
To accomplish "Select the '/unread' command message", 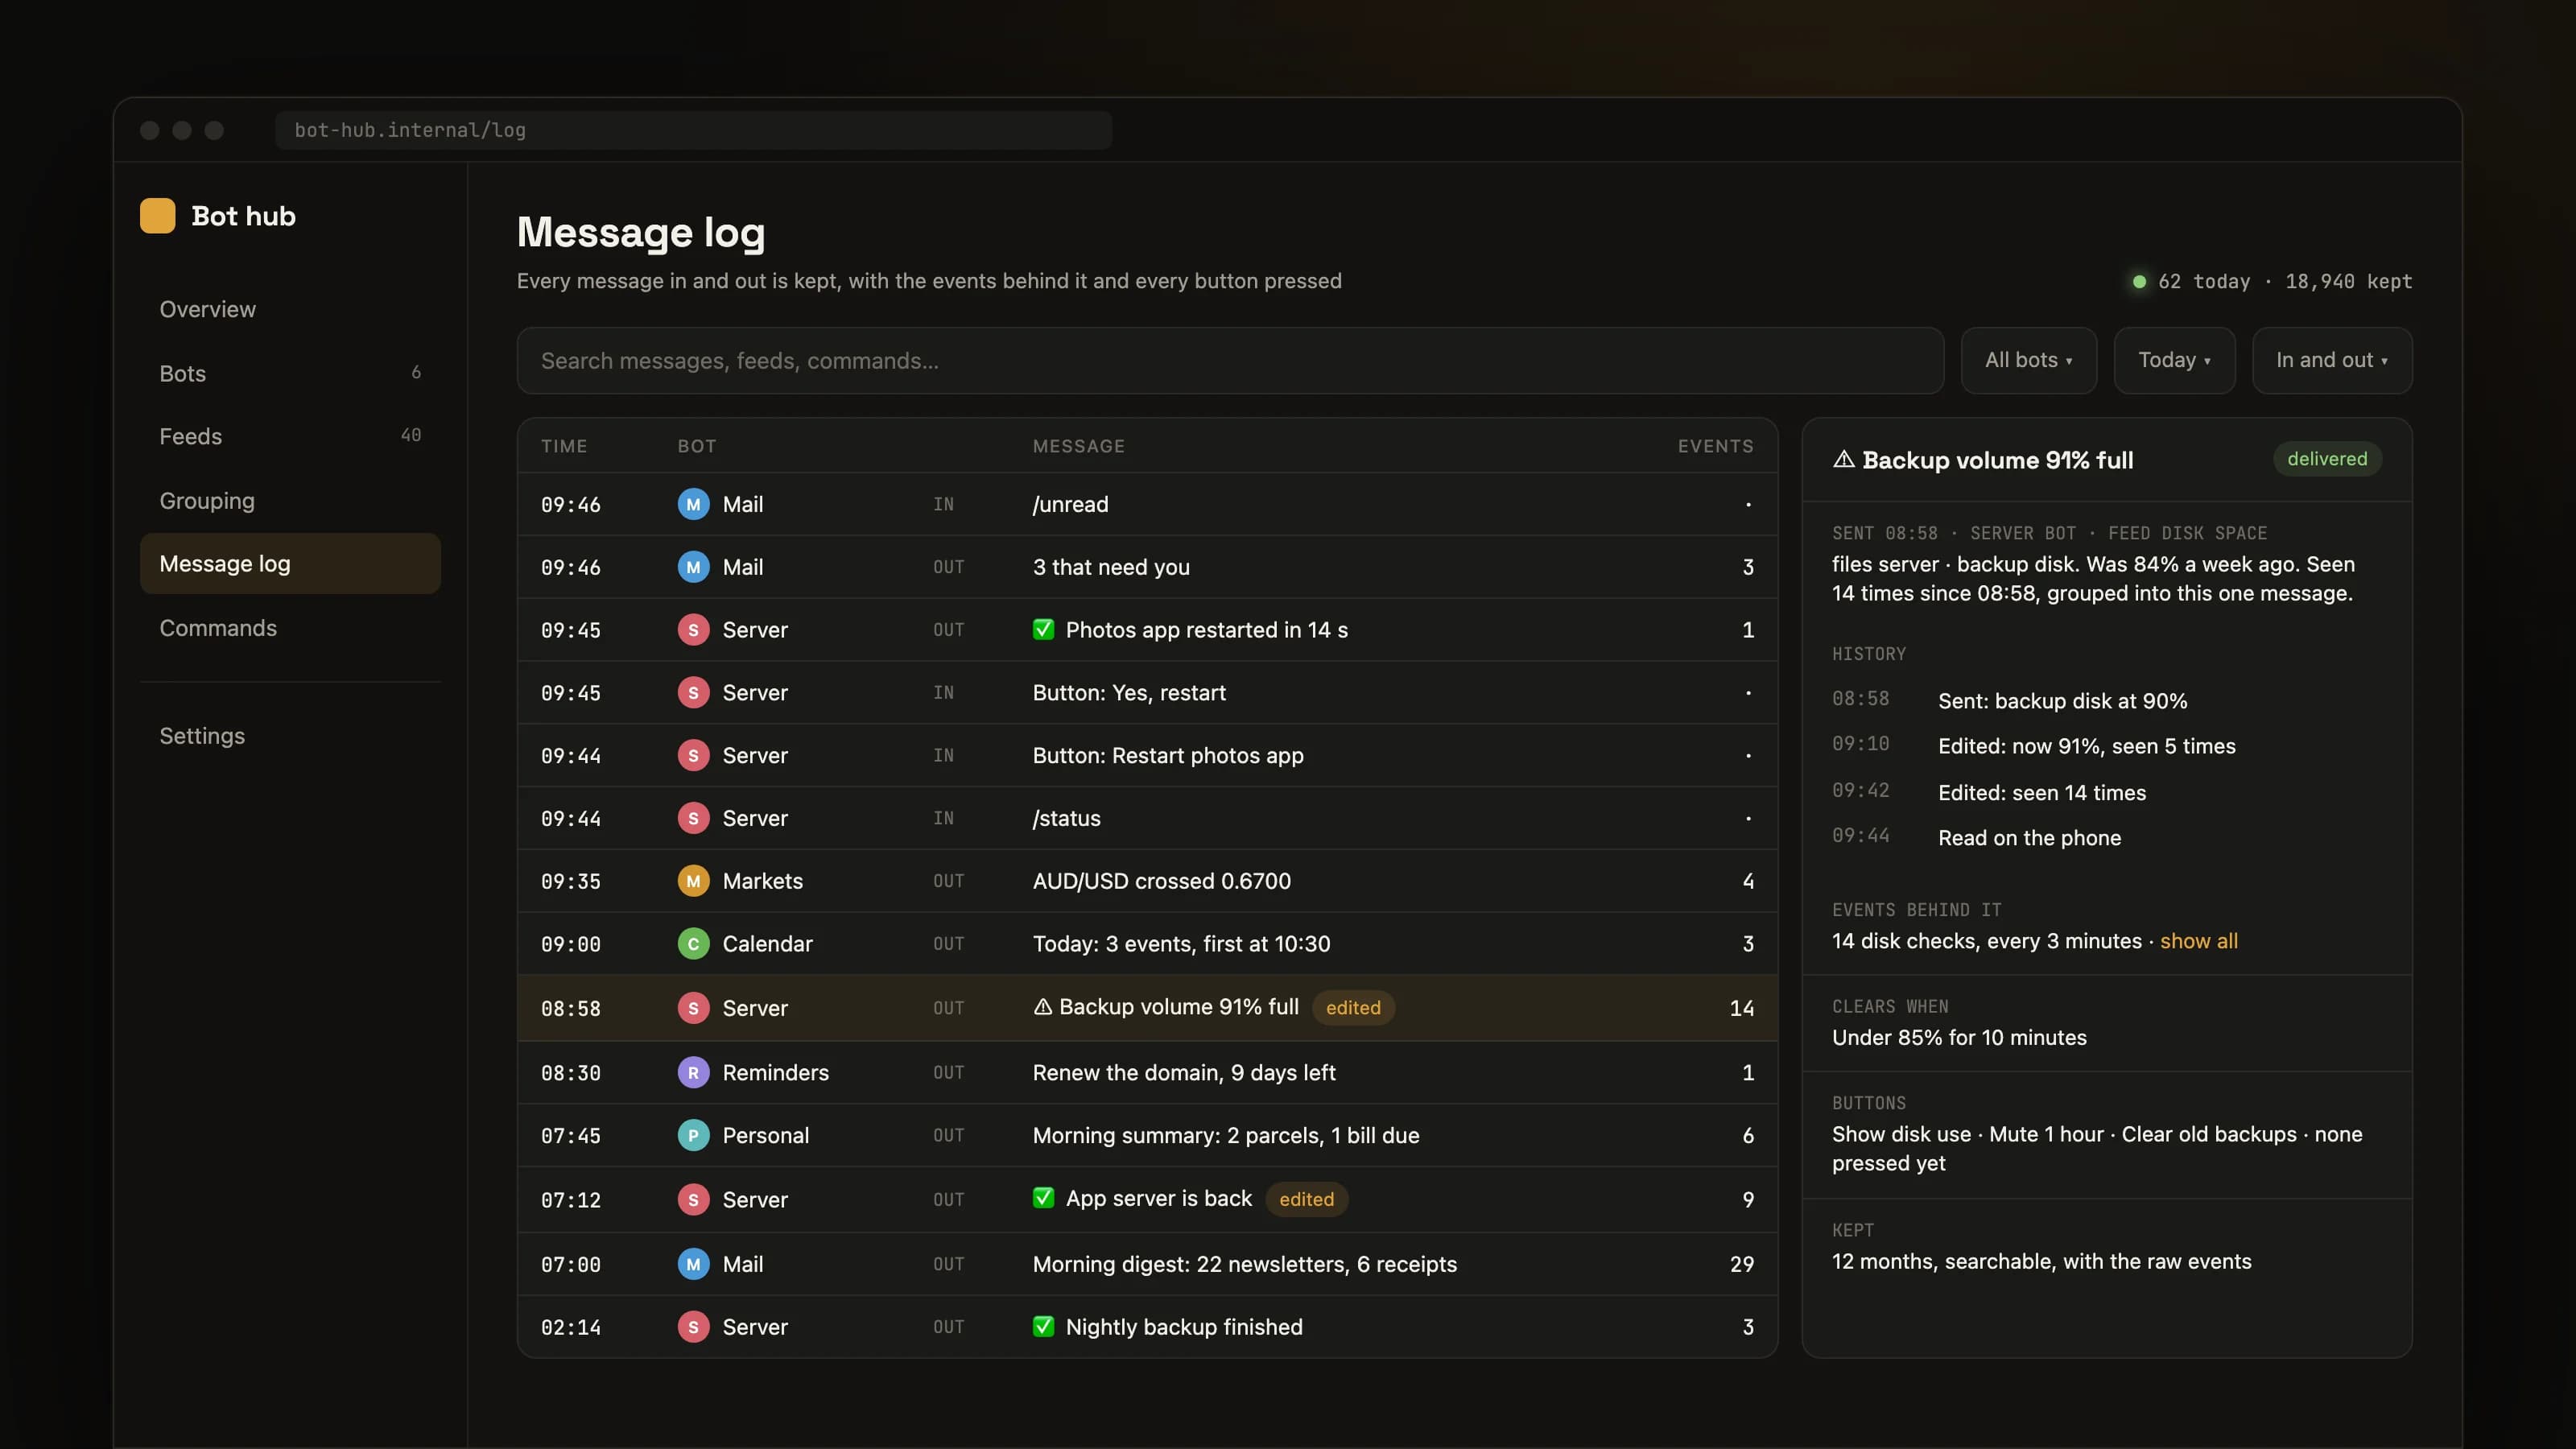I will 1070,504.
